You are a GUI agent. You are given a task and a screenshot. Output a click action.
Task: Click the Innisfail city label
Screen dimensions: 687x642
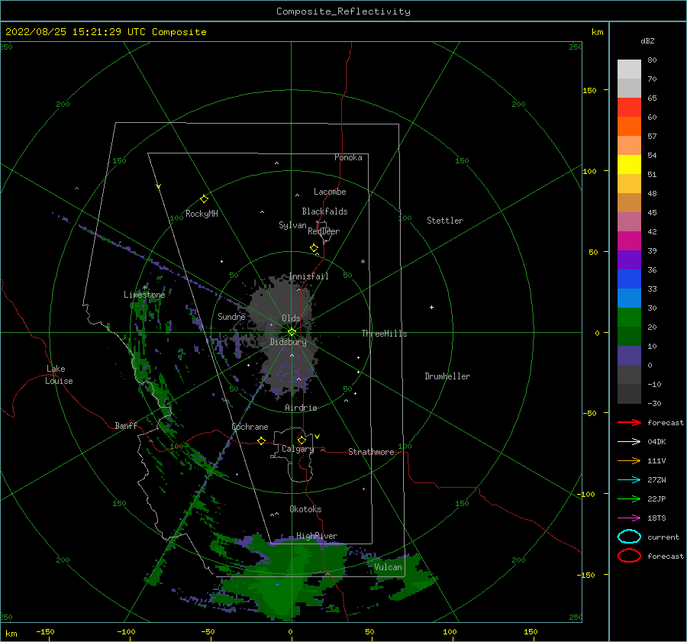308,276
